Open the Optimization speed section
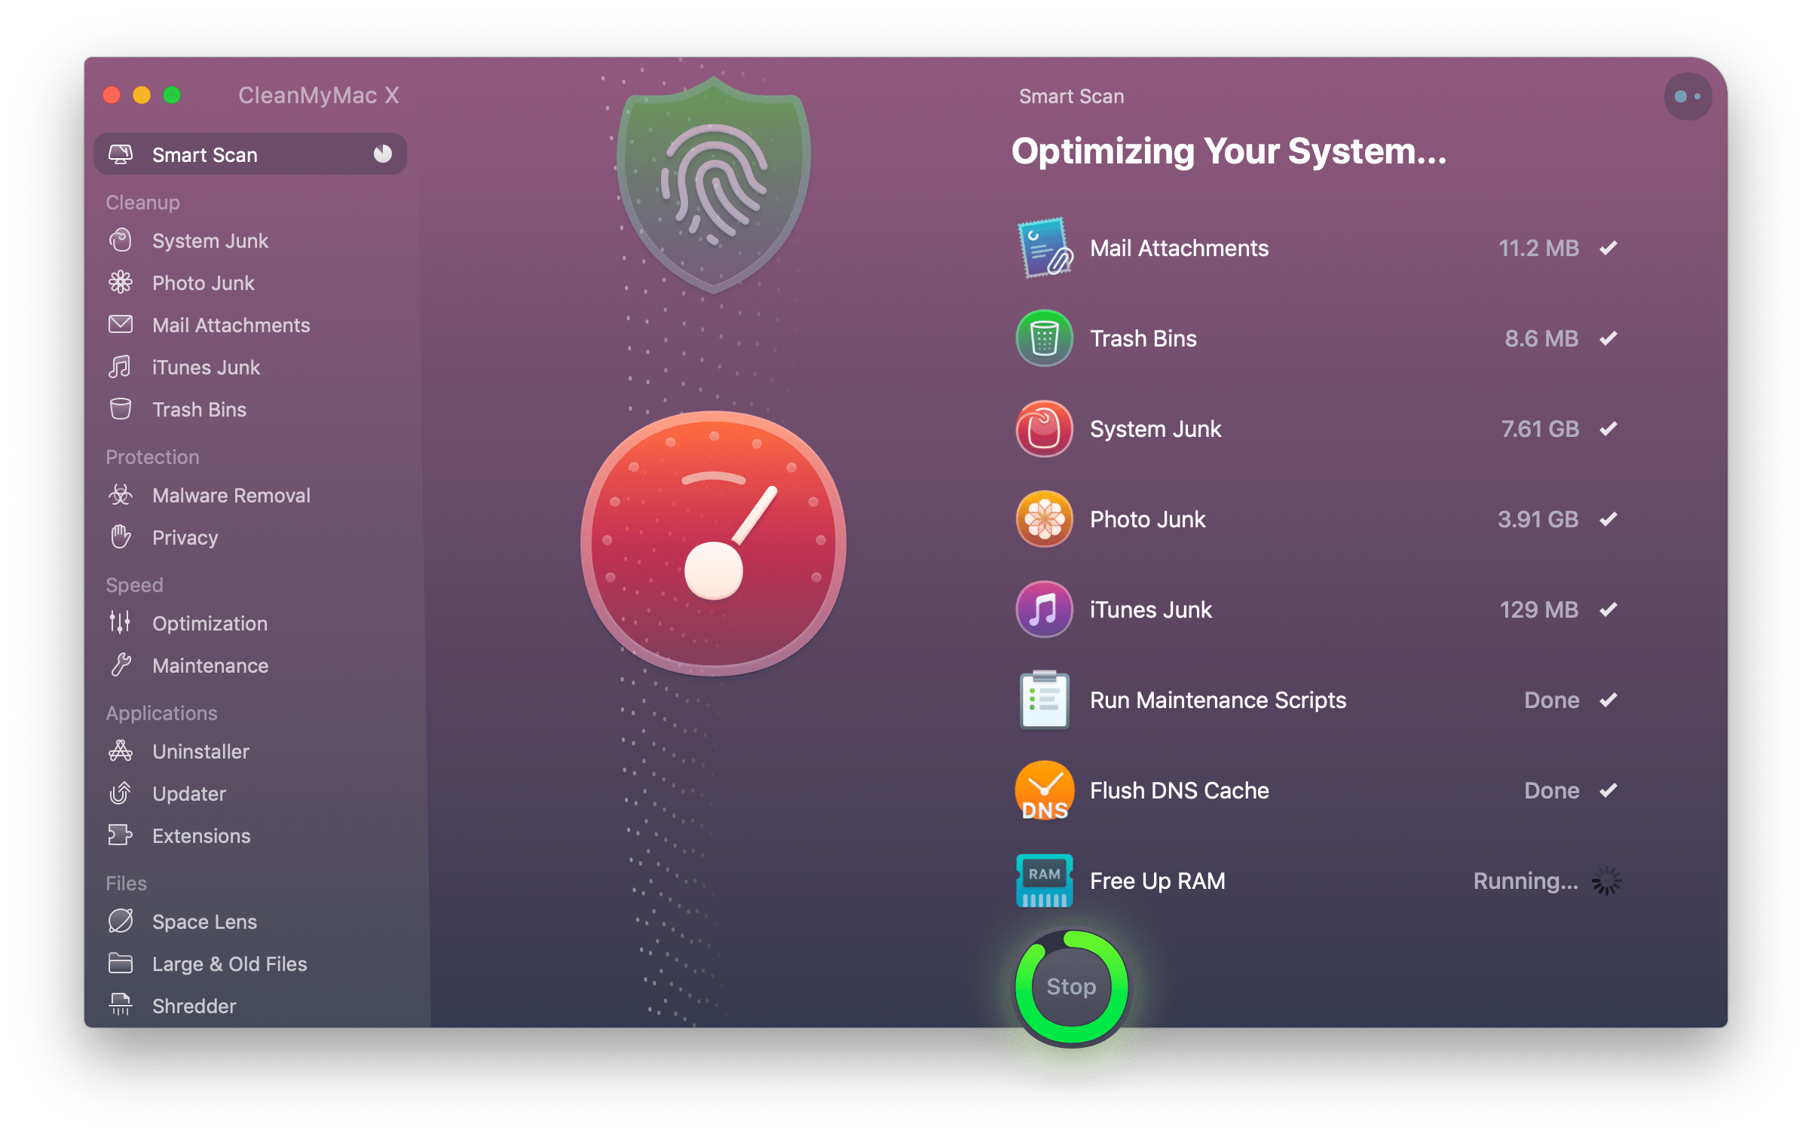The width and height of the screenshot is (1812, 1139). coord(210,623)
